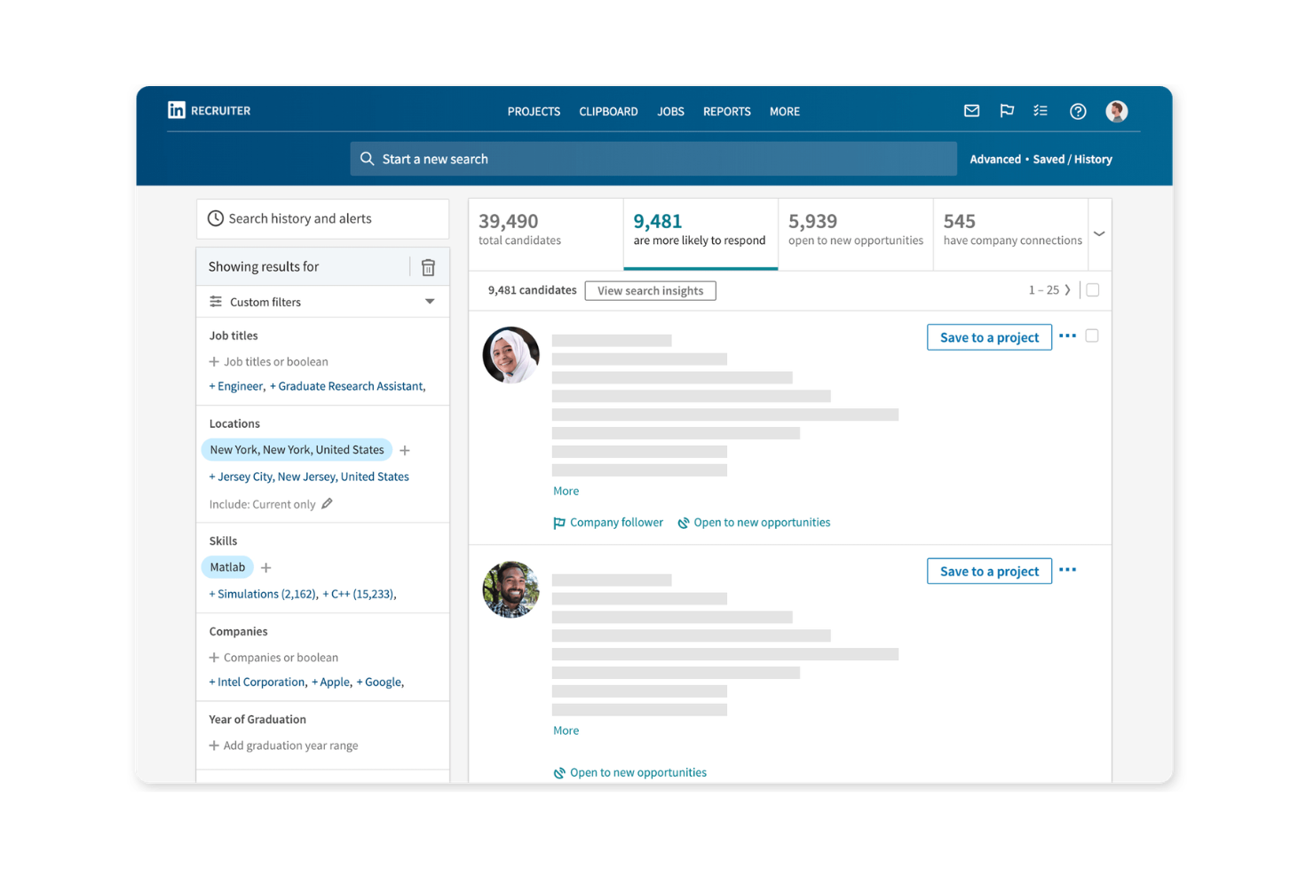Open Advanced search link
1314x876 pixels.
(995, 159)
